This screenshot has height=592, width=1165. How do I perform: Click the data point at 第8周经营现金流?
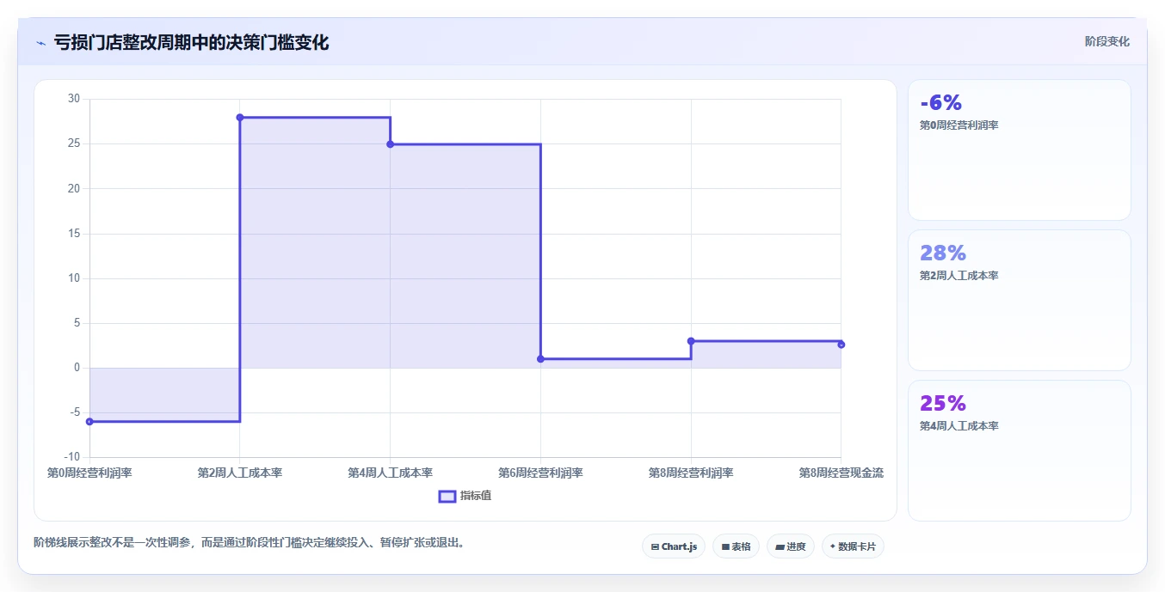(x=841, y=345)
